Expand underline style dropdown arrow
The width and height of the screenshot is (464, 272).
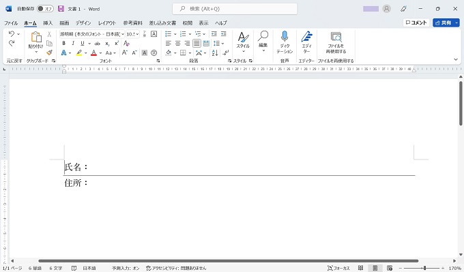(x=89, y=44)
